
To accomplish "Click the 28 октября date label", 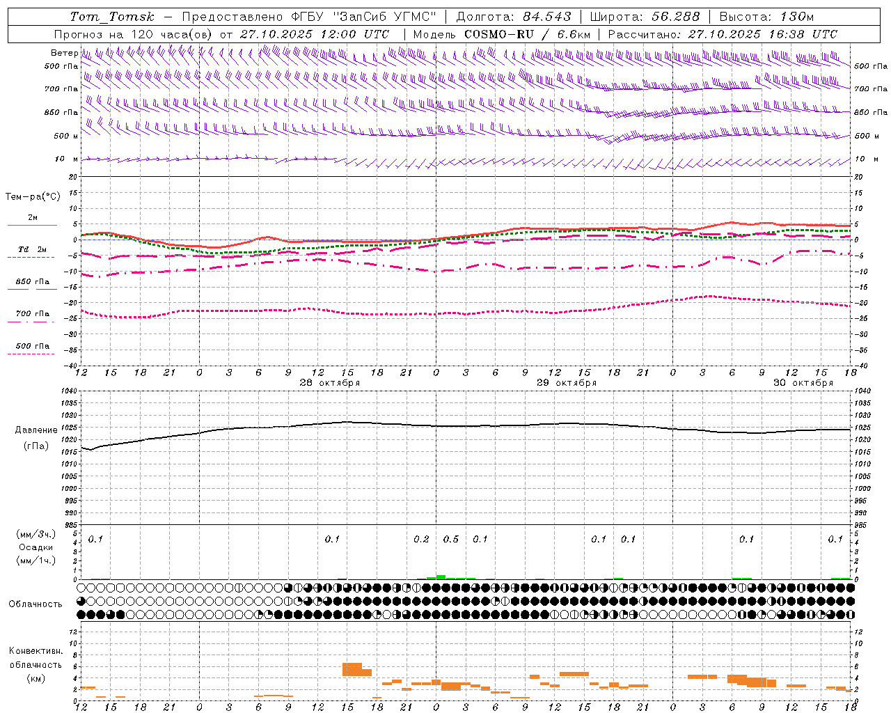I will [x=329, y=383].
